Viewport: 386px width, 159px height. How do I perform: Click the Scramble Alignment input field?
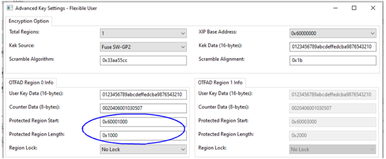pyautogui.click(x=333, y=61)
